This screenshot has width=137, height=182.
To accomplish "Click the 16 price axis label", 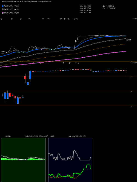I will pos(131,92).
